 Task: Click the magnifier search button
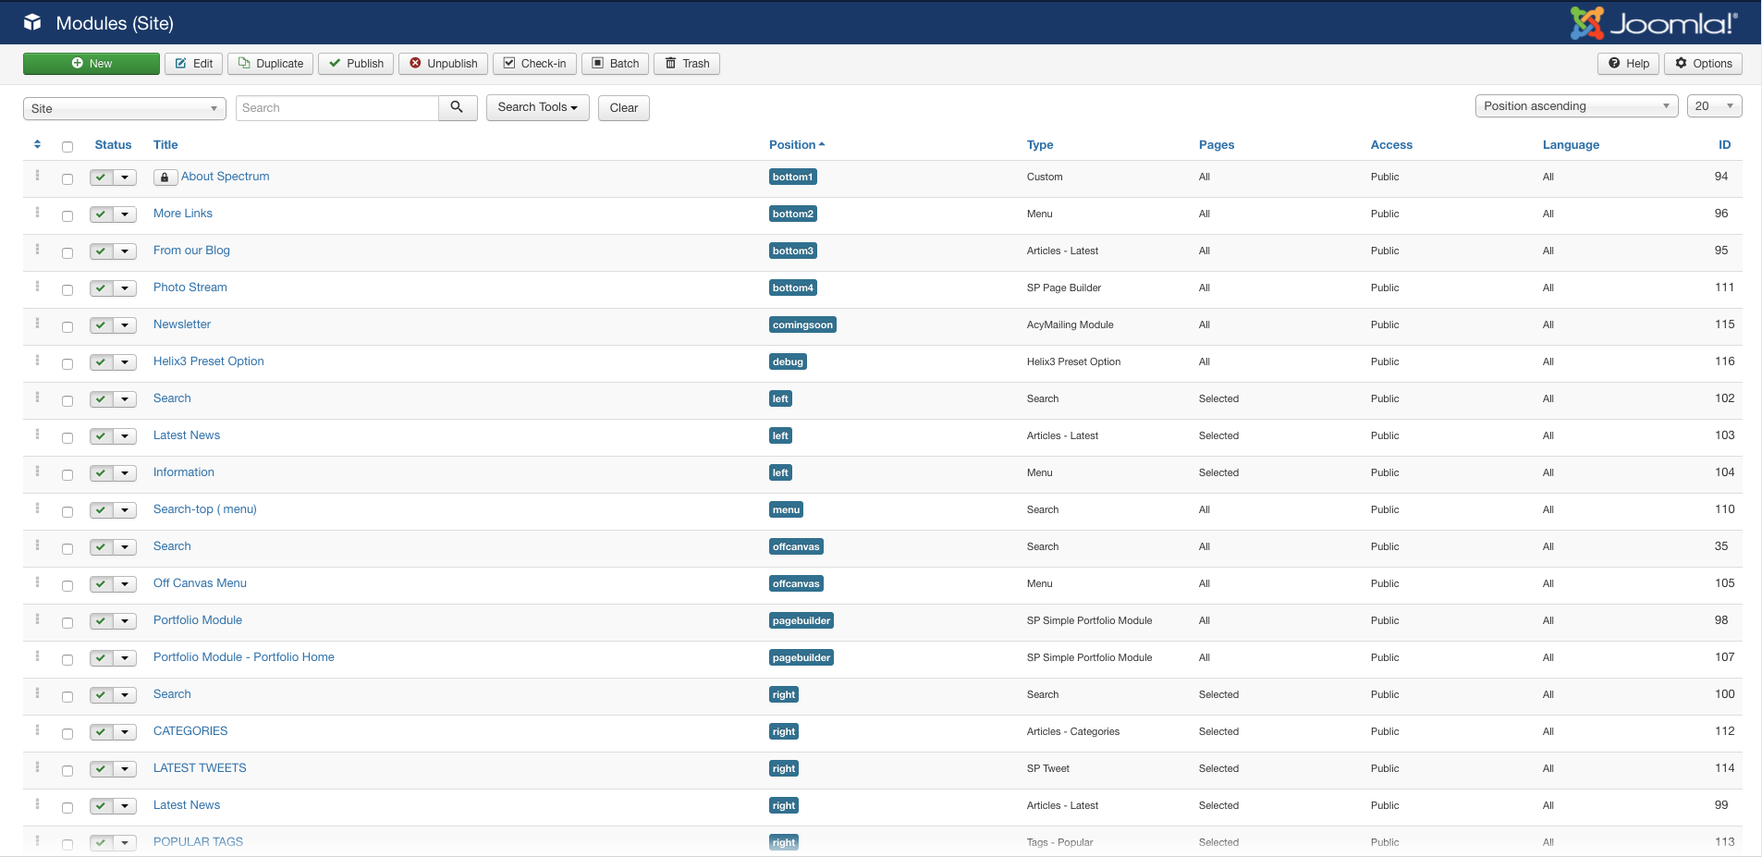coord(458,107)
